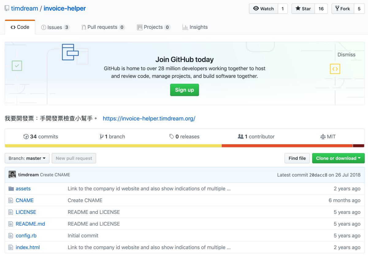Open the commit author timdream link

[29, 175]
